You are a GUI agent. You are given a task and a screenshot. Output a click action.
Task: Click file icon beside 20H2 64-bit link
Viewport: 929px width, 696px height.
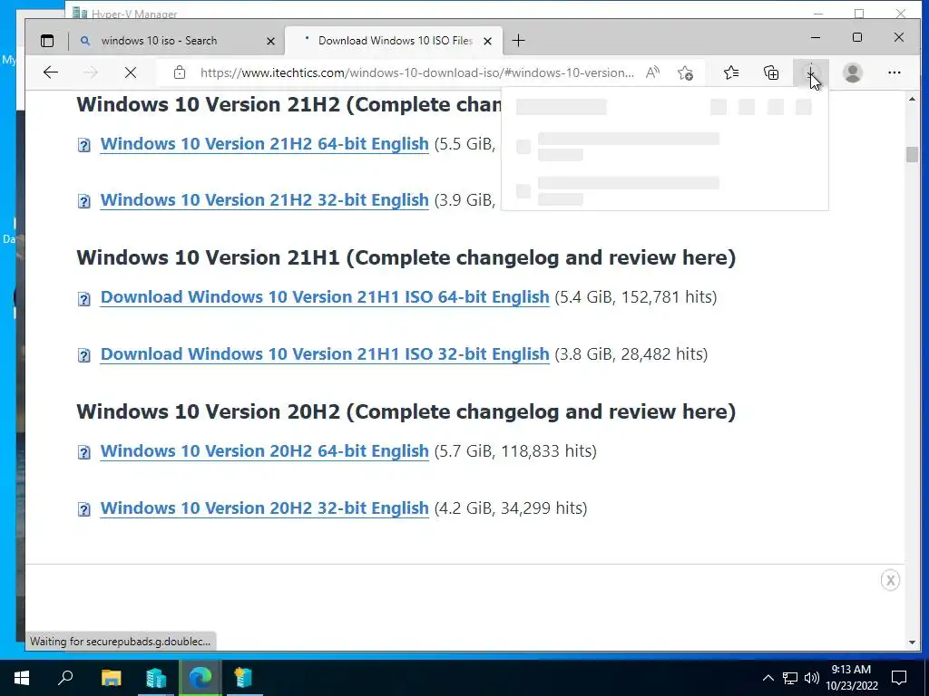point(84,453)
